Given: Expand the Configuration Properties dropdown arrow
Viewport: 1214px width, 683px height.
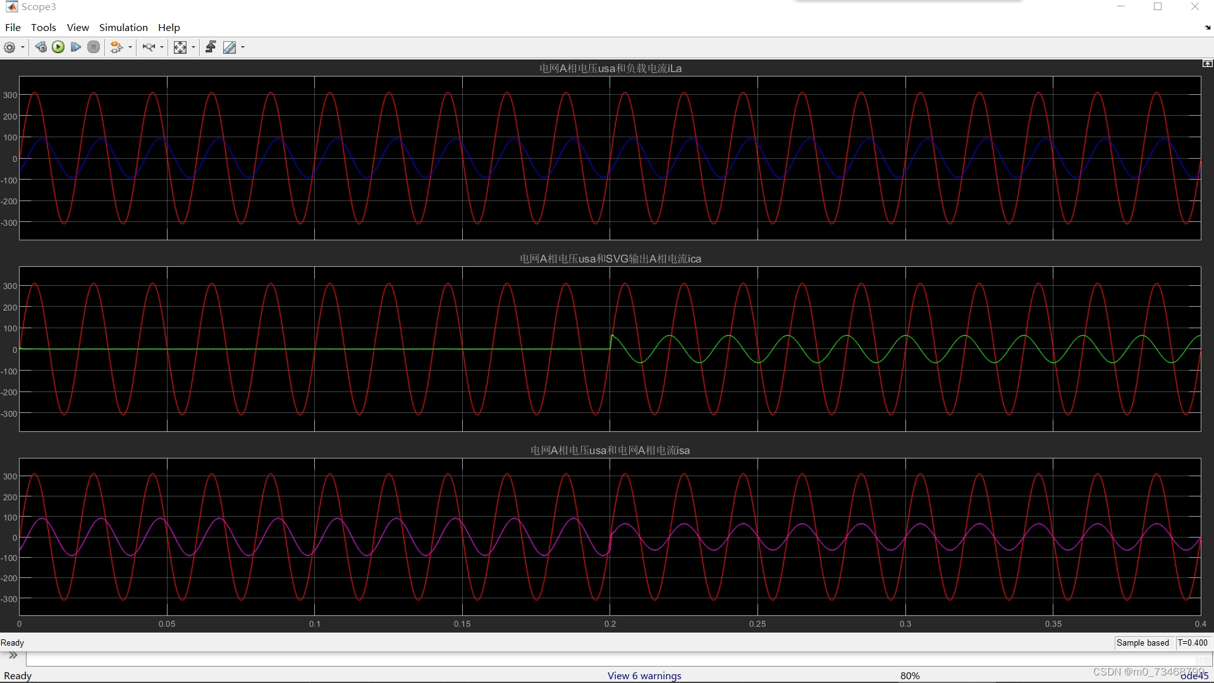Looking at the screenshot, I should coord(23,47).
